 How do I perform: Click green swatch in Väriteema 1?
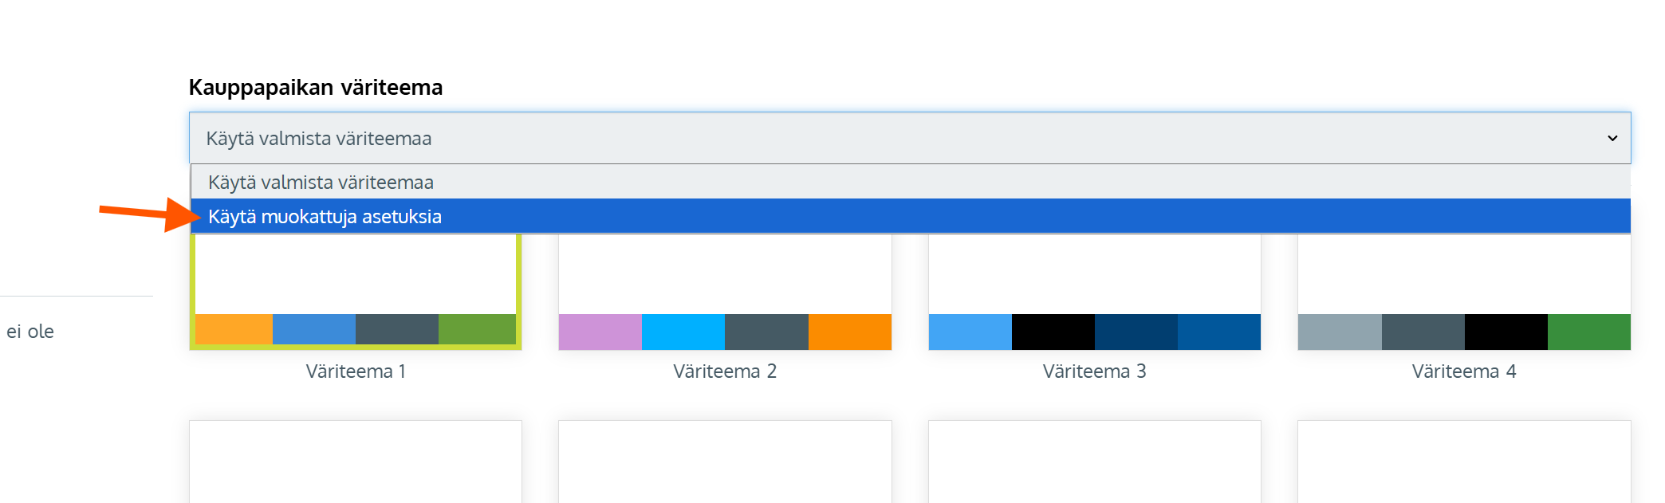coord(477,330)
